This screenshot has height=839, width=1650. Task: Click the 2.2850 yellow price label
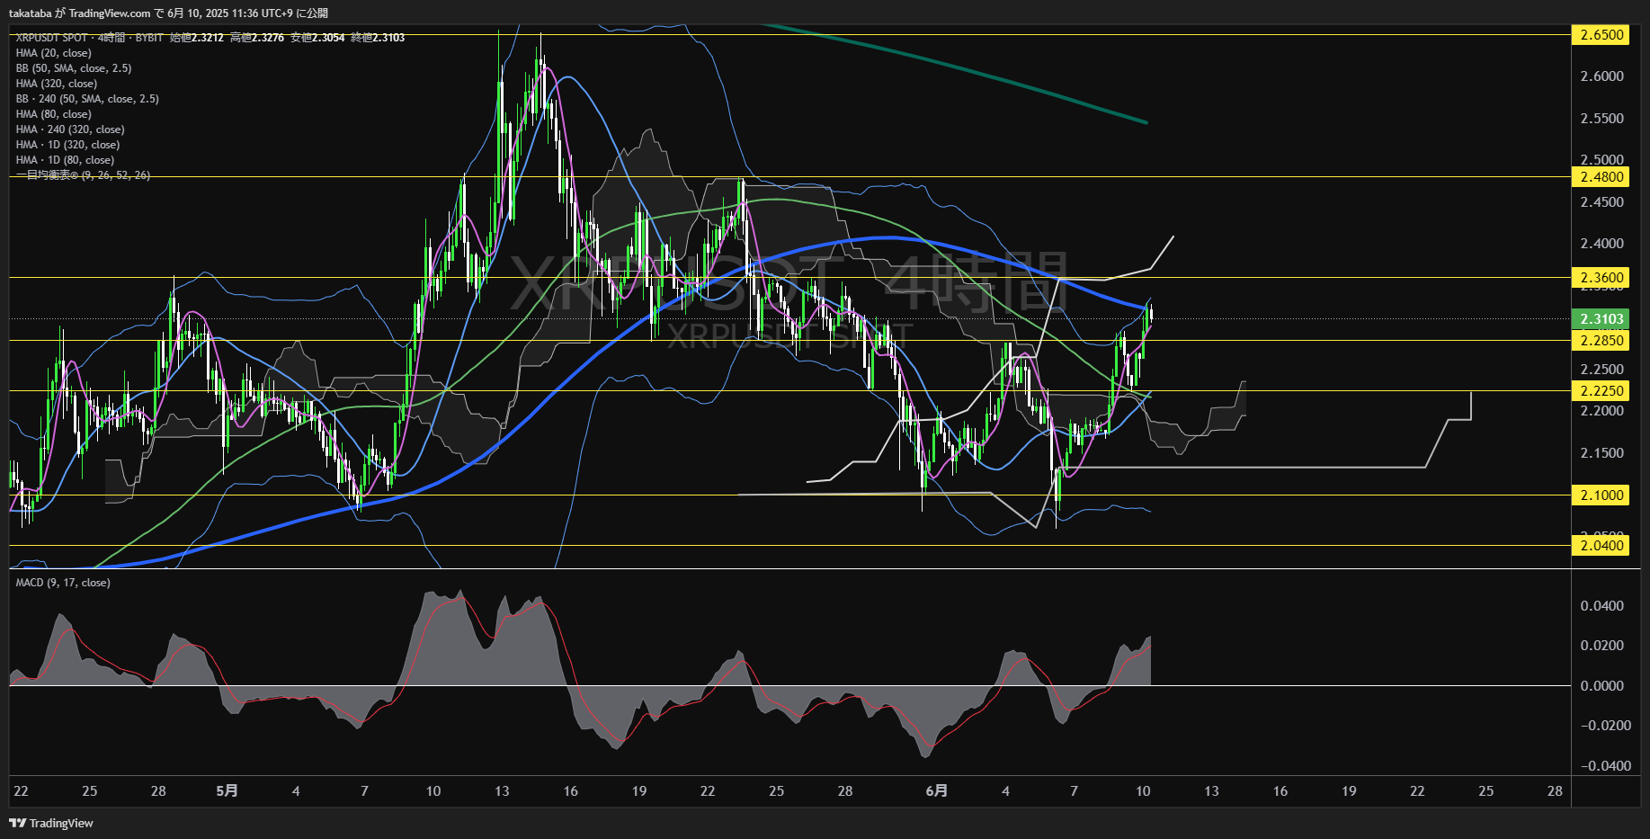[x=1601, y=340]
